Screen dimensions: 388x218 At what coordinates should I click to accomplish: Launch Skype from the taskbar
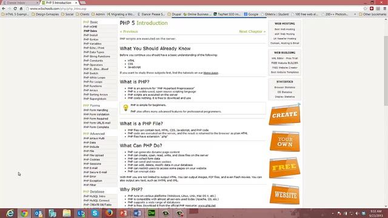point(95,213)
